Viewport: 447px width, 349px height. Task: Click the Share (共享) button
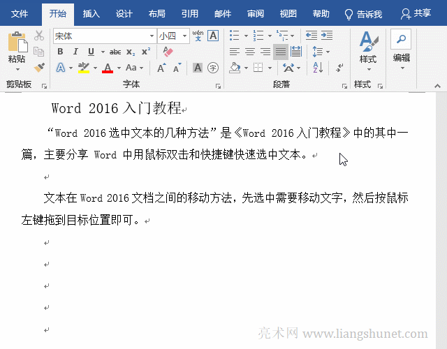click(x=416, y=14)
